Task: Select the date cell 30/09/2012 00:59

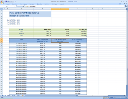Action: 21,22
